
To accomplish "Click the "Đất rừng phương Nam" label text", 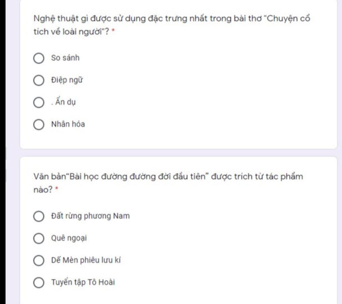I will coord(90,216).
